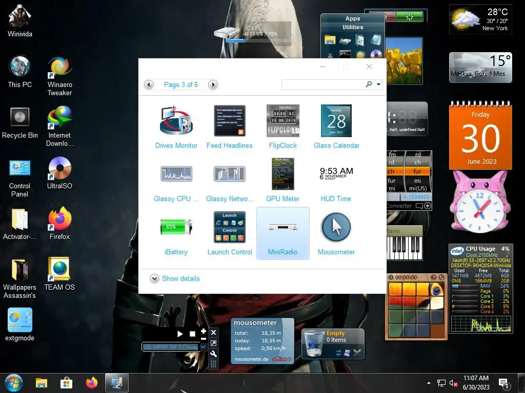Select the Glassy Network gadget
The width and height of the screenshot is (525, 393).
click(229, 180)
